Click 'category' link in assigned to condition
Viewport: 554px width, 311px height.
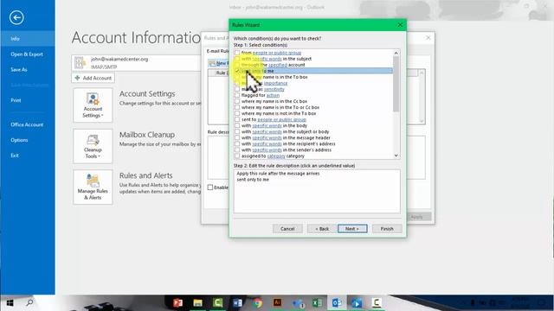[x=276, y=155]
